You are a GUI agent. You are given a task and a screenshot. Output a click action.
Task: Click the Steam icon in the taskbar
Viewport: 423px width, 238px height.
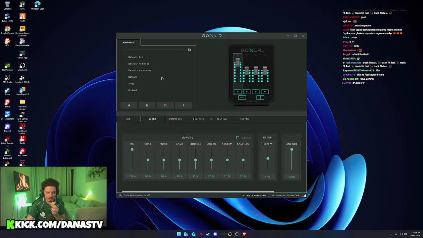[x=208, y=234]
